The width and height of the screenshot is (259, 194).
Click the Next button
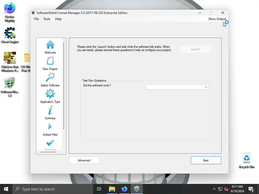[x=206, y=160]
